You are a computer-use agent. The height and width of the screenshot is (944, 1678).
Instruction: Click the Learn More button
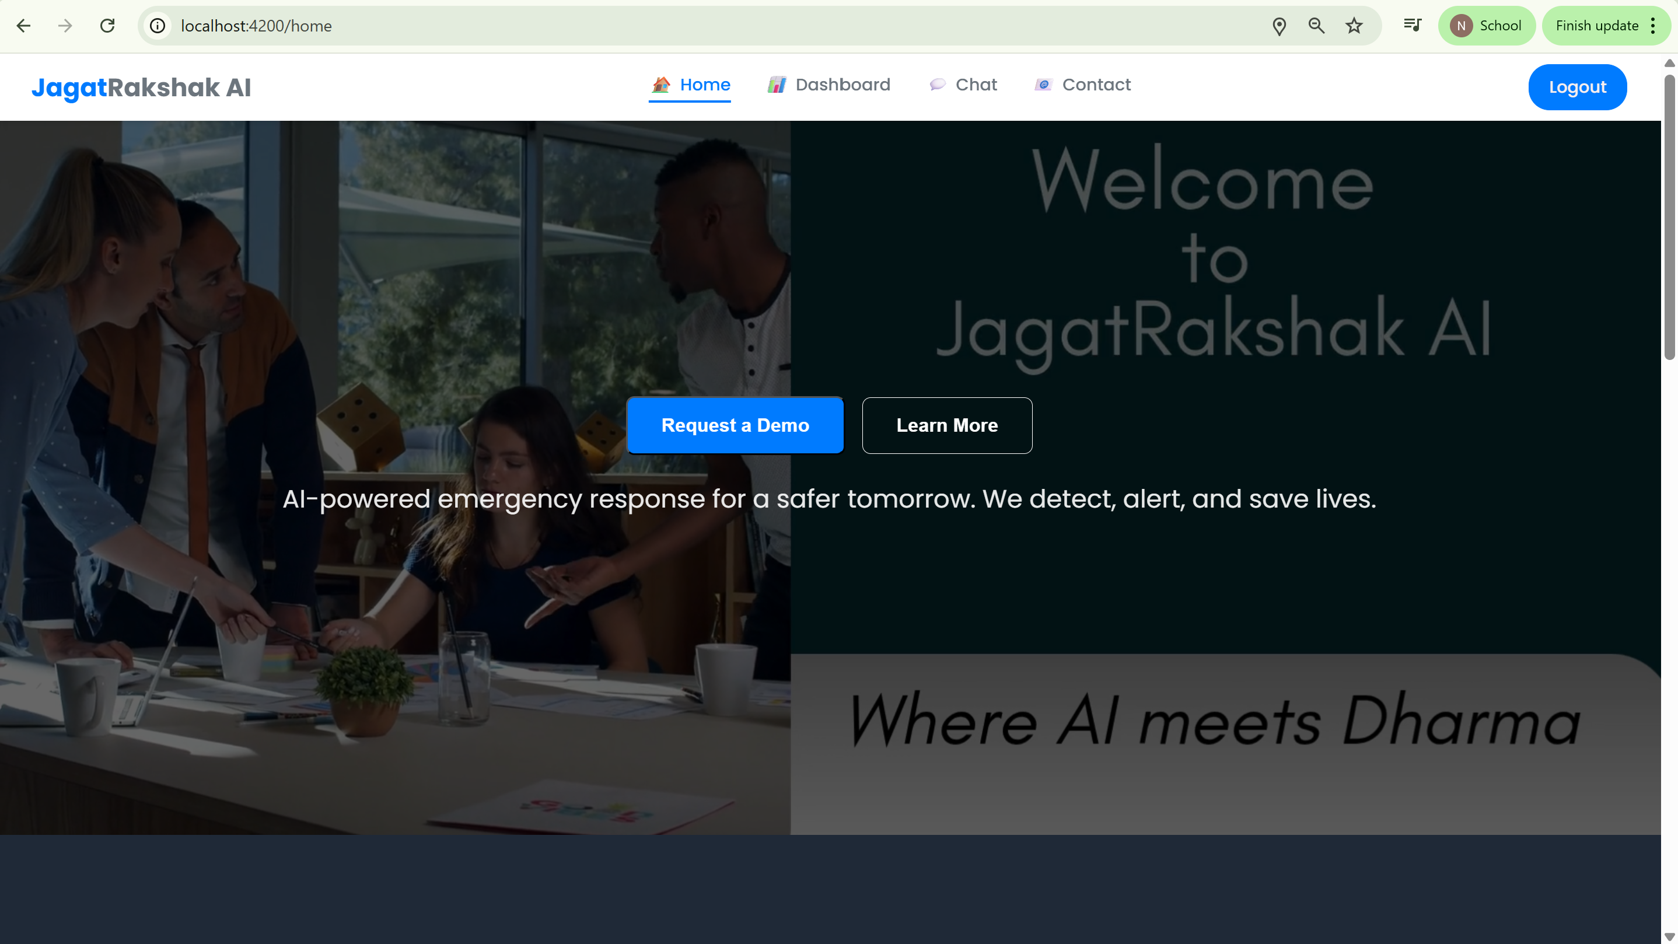coord(946,425)
